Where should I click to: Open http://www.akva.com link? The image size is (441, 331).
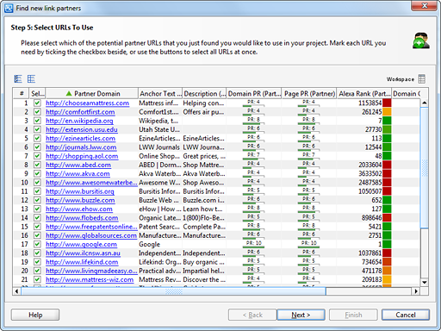(x=78, y=173)
